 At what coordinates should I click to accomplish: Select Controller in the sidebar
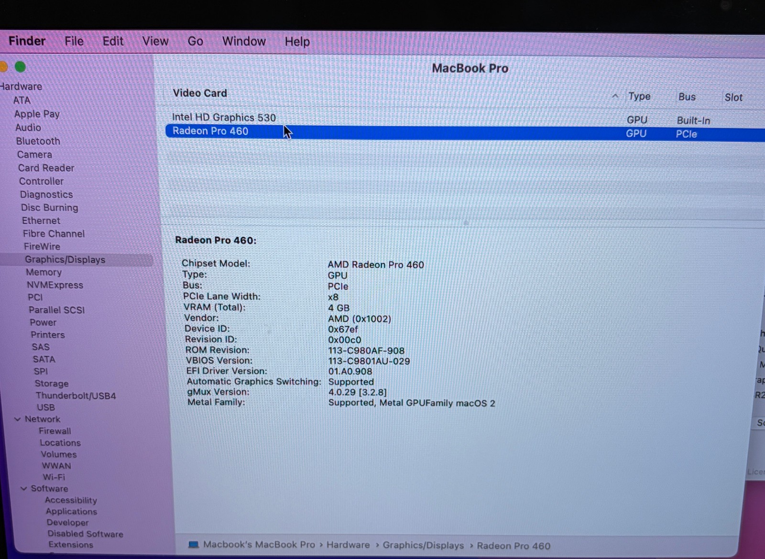(41, 181)
